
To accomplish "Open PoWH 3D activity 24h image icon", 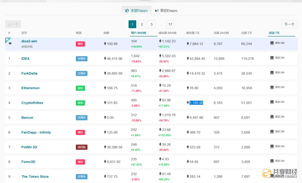I will point(272,146).
